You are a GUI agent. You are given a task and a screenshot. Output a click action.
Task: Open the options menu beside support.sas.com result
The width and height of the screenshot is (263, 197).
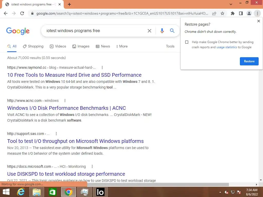tap(56, 133)
